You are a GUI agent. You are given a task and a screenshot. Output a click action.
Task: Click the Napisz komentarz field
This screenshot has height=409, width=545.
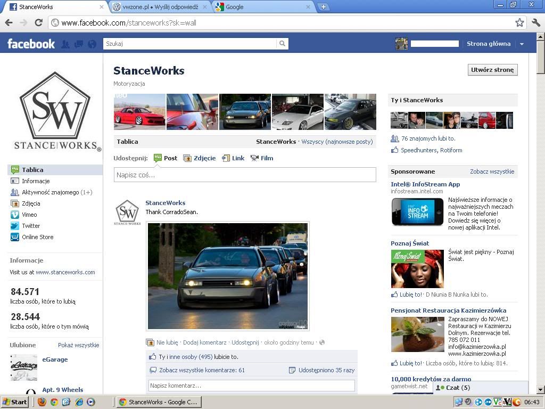[x=252, y=386]
